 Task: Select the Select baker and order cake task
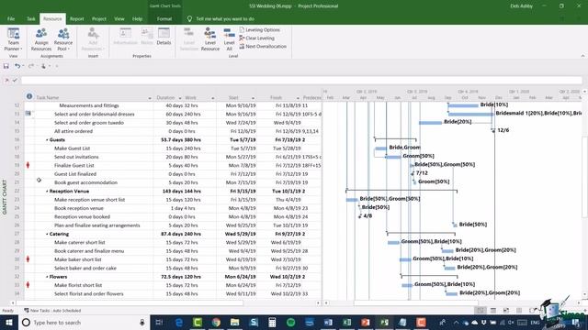coord(85,269)
